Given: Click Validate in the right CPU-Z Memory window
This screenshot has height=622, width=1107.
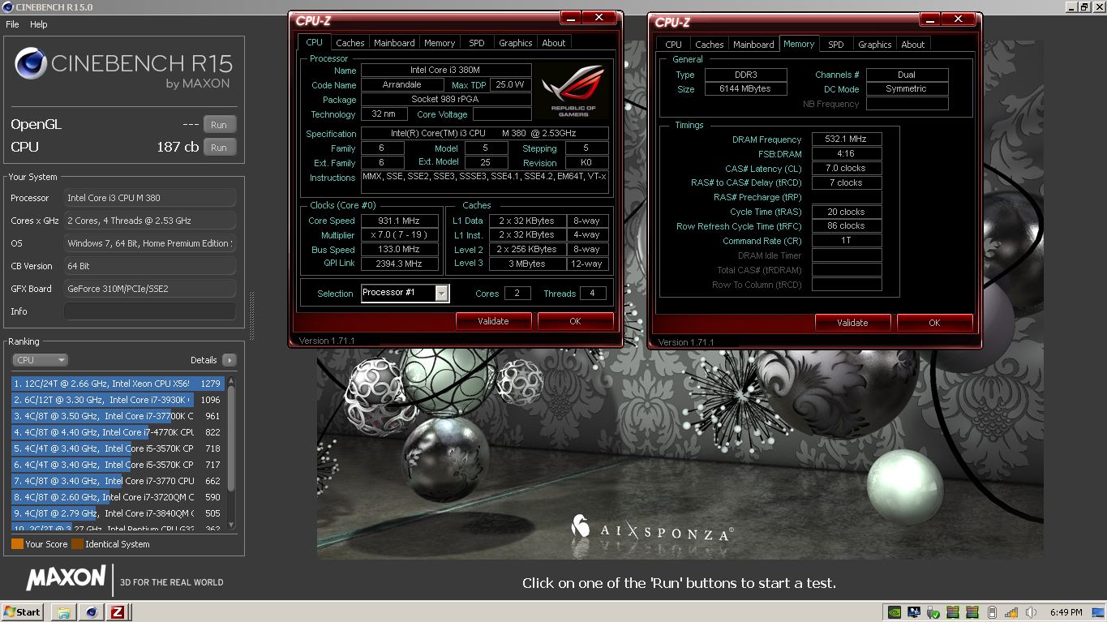Looking at the screenshot, I should click(852, 323).
